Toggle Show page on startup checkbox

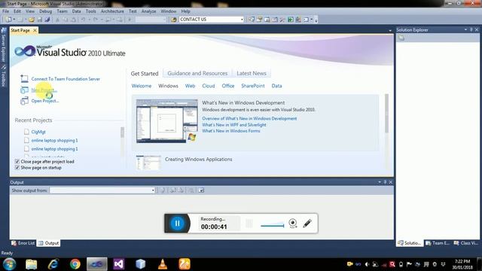17,167
